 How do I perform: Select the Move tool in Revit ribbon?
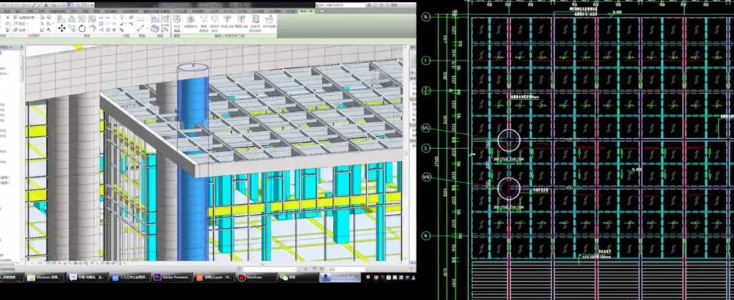62,28
